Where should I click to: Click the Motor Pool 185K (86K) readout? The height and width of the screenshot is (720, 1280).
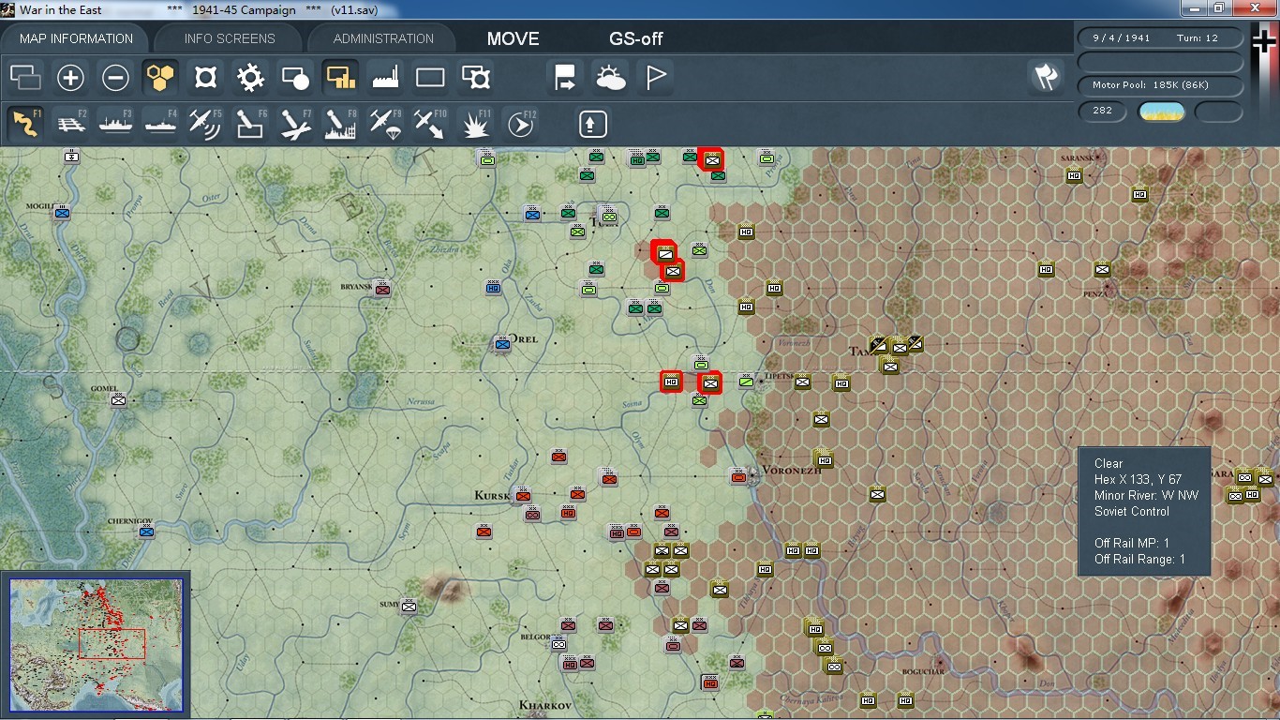(x=1161, y=85)
